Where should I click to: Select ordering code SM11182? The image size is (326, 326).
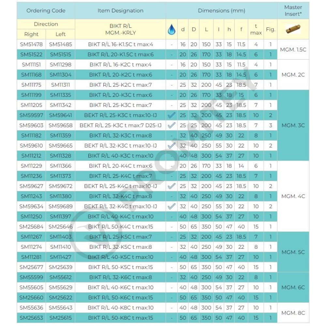click(31, 136)
